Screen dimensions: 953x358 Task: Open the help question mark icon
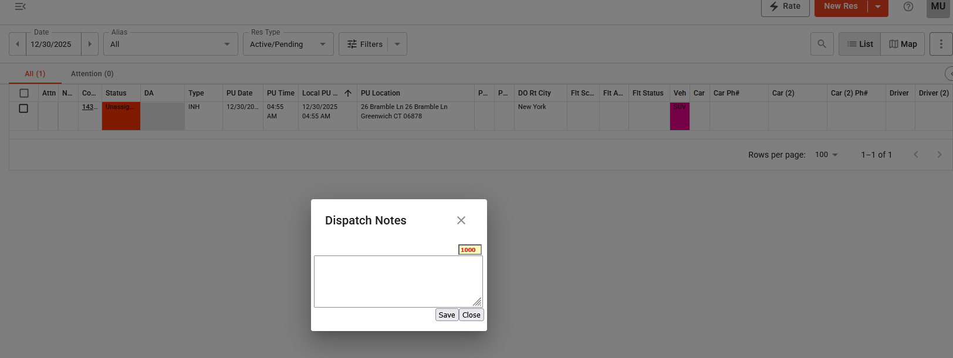(x=908, y=6)
